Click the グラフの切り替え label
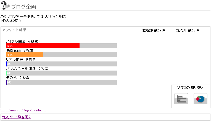 coord(190,88)
